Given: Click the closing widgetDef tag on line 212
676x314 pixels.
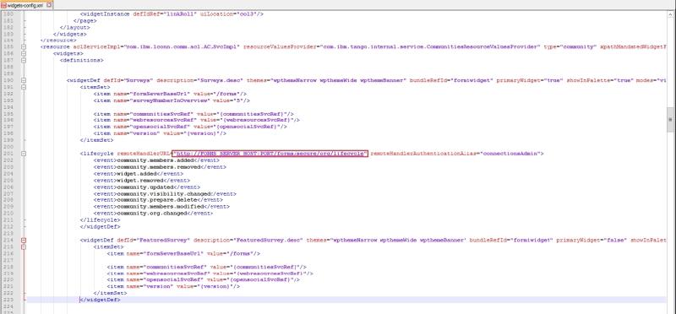Looking at the screenshot, I should point(100,226).
